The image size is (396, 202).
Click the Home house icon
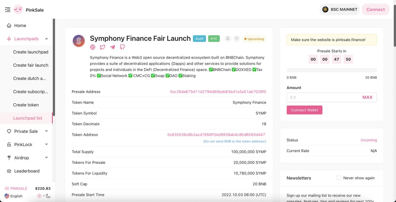click(9, 25)
